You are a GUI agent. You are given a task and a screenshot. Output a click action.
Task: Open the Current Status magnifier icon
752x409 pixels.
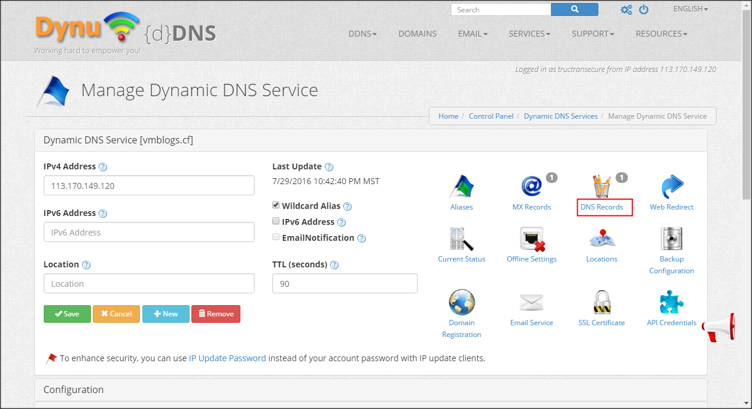point(461,238)
